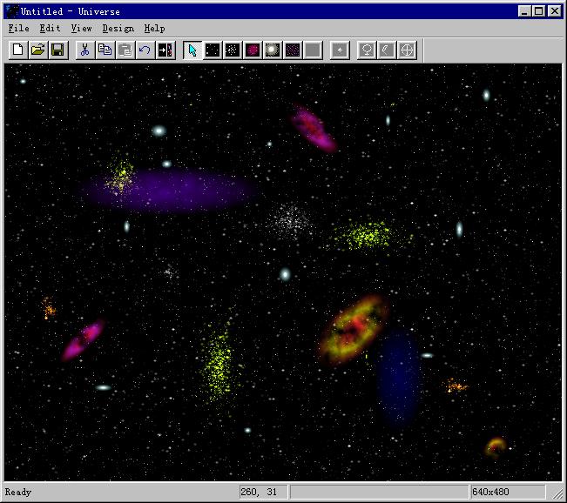Screen dimensions: 567x503
Task: Click the arrow-into-starfield import icon
Action: coord(165,50)
